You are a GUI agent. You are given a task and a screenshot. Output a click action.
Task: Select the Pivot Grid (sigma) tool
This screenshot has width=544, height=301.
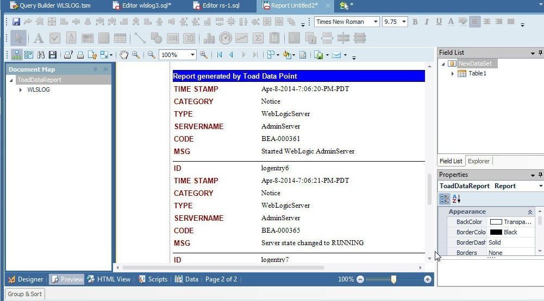(x=258, y=38)
